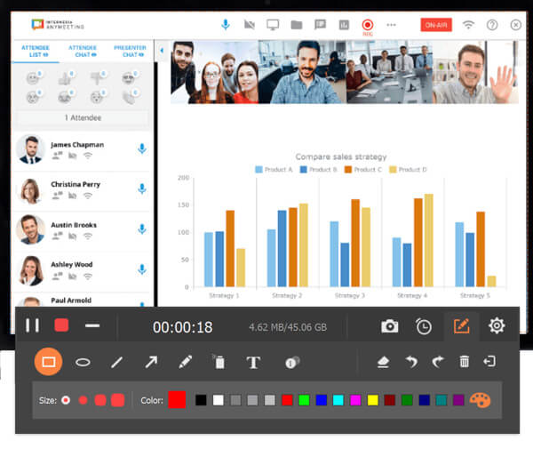Choose the third brush size

100,400
